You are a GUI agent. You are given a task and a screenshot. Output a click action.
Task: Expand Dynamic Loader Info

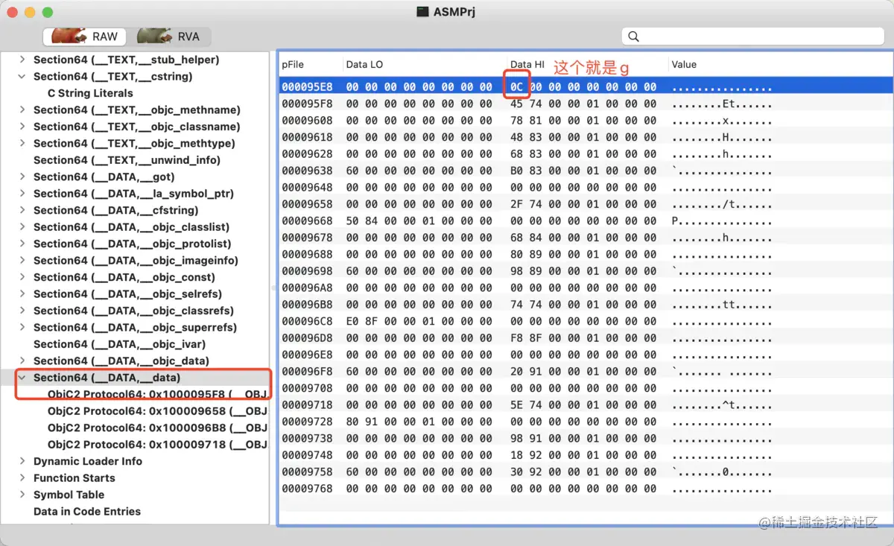[x=22, y=461]
